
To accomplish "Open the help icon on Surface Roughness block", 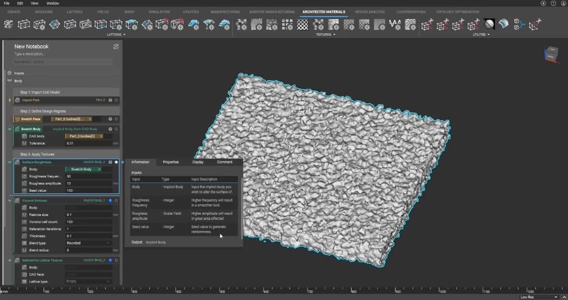I will tap(110, 162).
